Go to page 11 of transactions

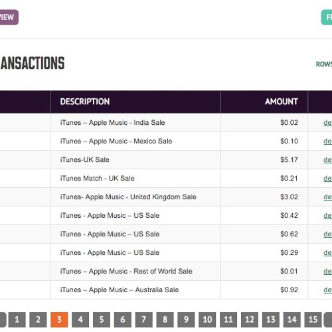pos(228,319)
